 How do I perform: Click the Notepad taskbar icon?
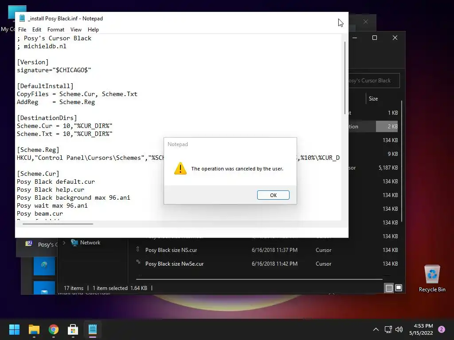(92, 329)
